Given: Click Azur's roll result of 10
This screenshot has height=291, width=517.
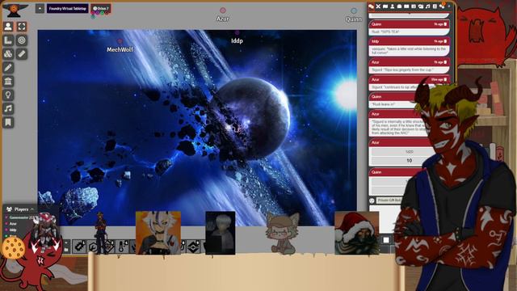Looking at the screenshot, I should coord(410,161).
